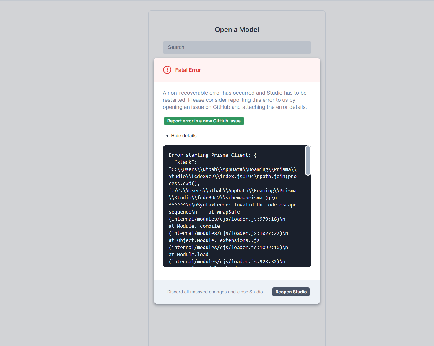This screenshot has width=434, height=346.
Task: Select the exclamation circle beside Fatal Error
Action: (x=167, y=70)
